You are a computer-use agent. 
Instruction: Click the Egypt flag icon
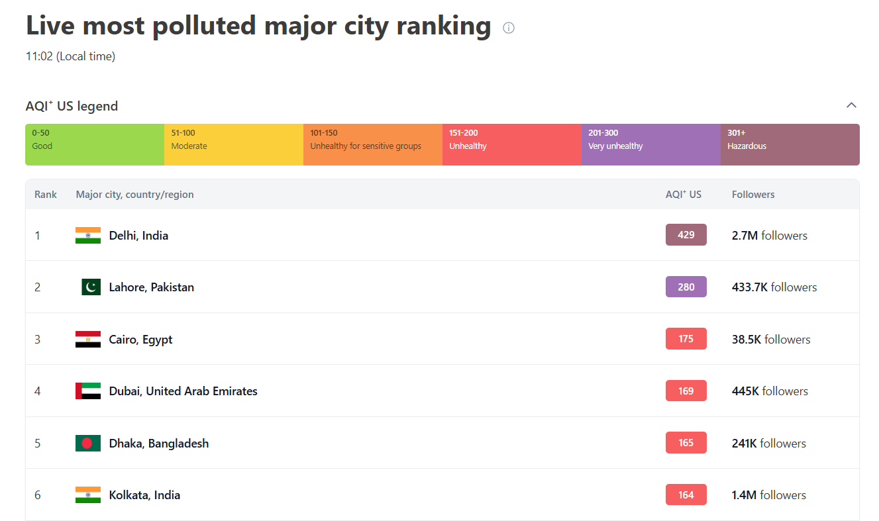(x=88, y=340)
